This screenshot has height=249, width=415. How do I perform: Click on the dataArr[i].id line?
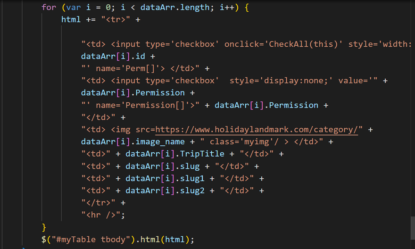[113, 57]
